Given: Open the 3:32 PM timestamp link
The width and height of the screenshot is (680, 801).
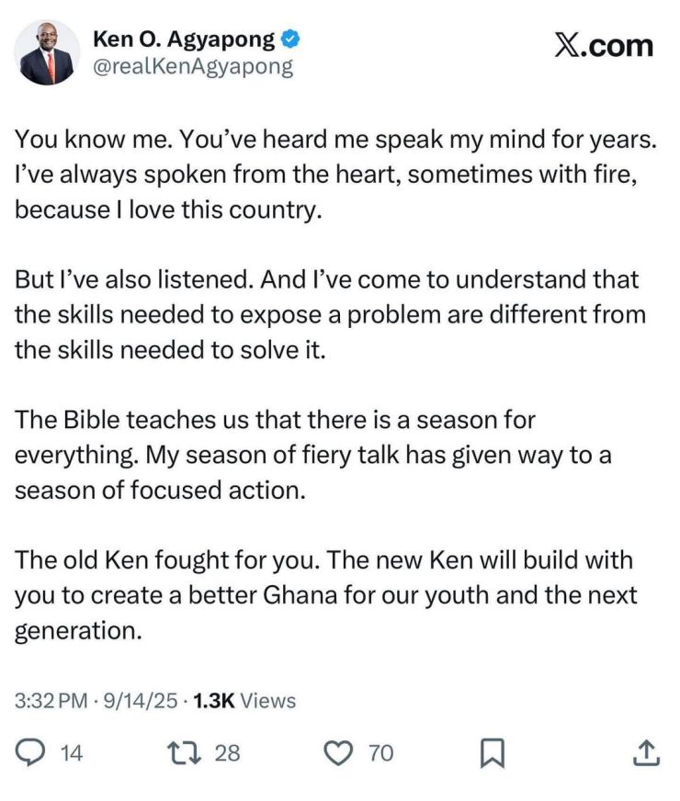Looking at the screenshot, I should point(51,700).
